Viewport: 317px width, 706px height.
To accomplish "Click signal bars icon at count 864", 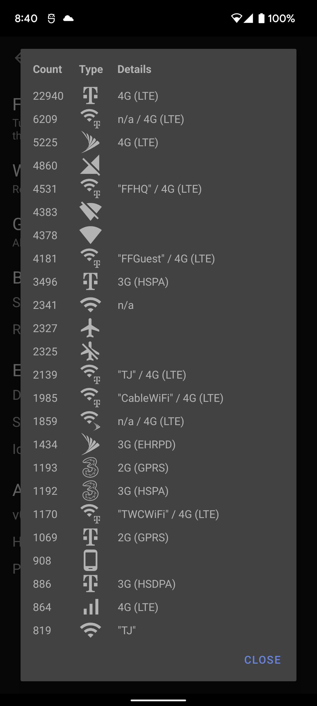I will 90,607.
